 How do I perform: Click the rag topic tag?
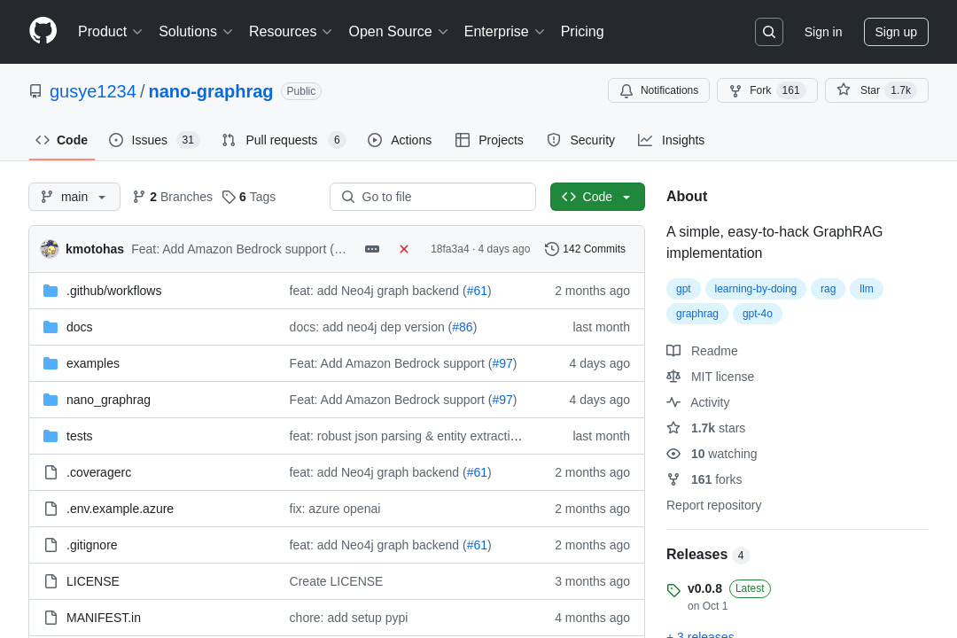(x=828, y=289)
